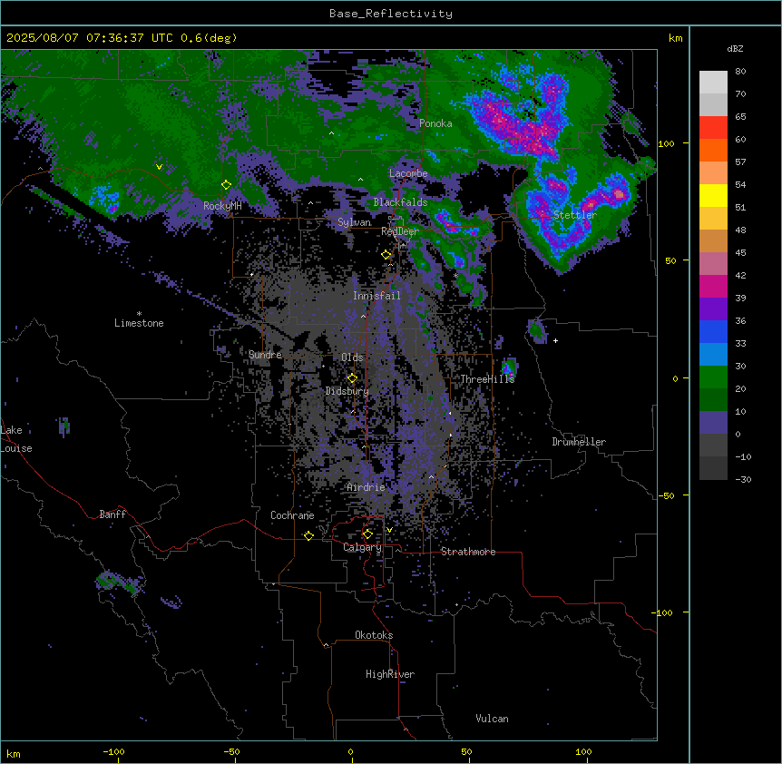This screenshot has width=782, height=764.
Task: Click the right axis tick labeled -50
Action: [x=666, y=495]
